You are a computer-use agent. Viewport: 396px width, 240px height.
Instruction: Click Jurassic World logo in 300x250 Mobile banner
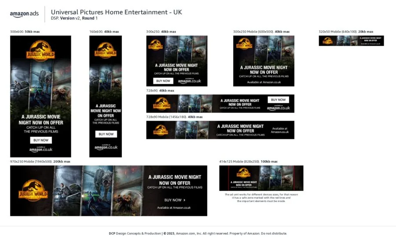click(x=244, y=44)
